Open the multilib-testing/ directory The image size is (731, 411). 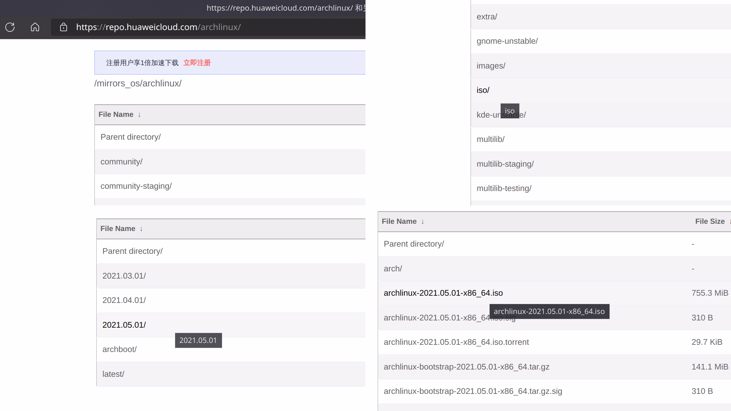tap(504, 188)
